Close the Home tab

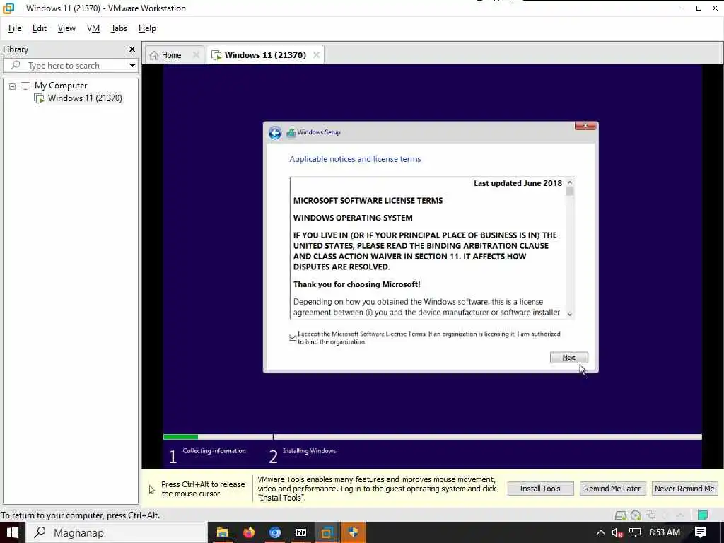click(196, 55)
